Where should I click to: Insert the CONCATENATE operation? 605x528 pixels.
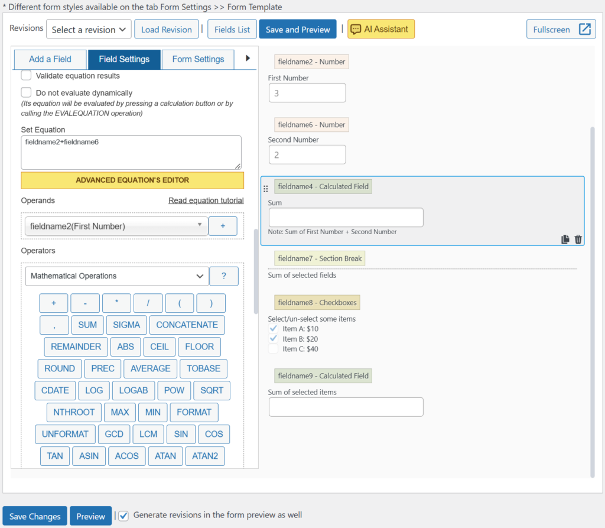pyautogui.click(x=187, y=325)
